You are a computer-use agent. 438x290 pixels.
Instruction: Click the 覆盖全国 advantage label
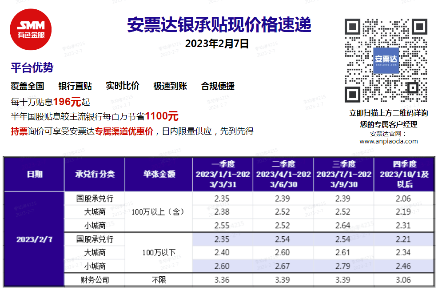click(x=28, y=86)
